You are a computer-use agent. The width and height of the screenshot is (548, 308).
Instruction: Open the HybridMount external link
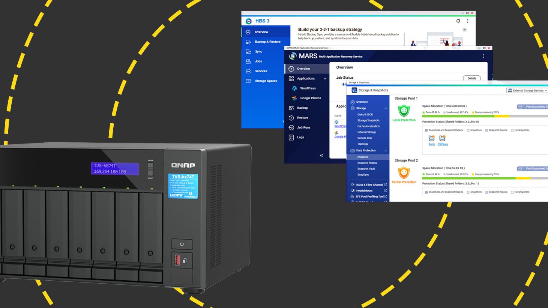(386, 191)
